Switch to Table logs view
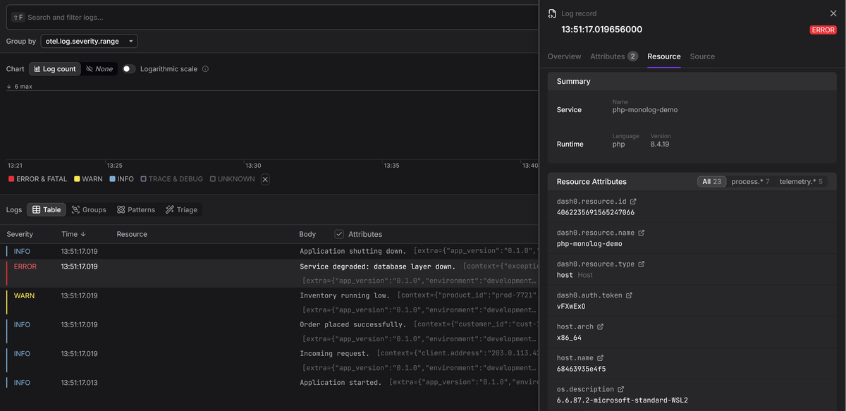Viewport: 846px width, 411px height. (47, 209)
